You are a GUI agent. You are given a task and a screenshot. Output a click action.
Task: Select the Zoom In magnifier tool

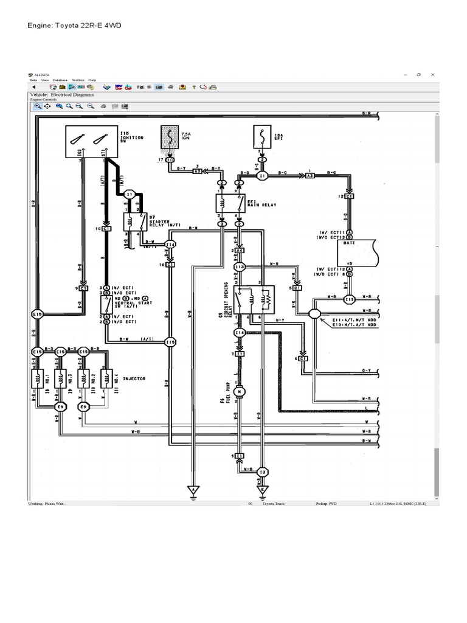[38, 106]
